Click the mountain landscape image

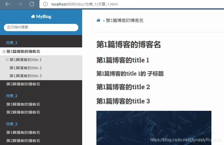pos(154,128)
